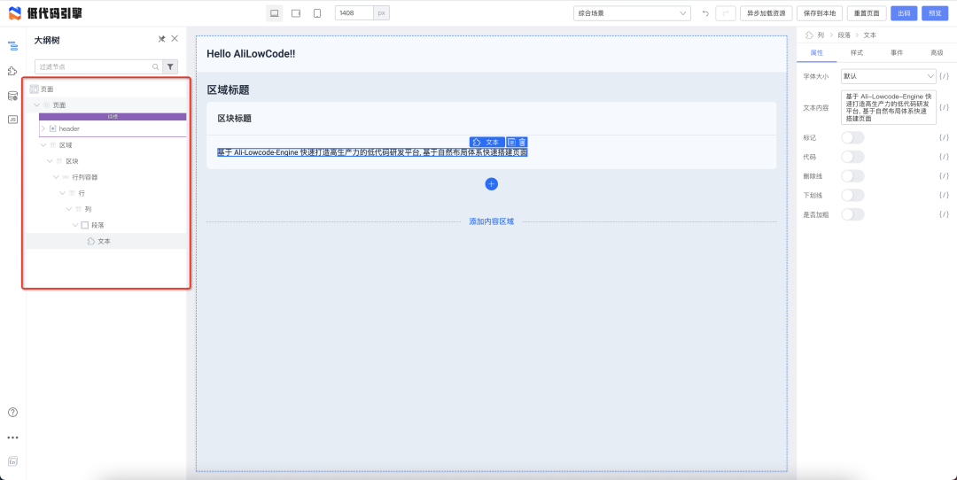Switch to the 属性 tab
The width and height of the screenshot is (957, 480).
[x=817, y=53]
